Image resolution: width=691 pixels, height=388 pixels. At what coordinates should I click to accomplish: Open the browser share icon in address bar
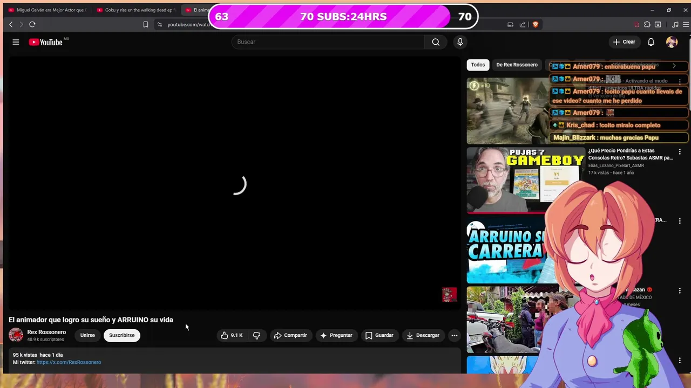click(523, 24)
